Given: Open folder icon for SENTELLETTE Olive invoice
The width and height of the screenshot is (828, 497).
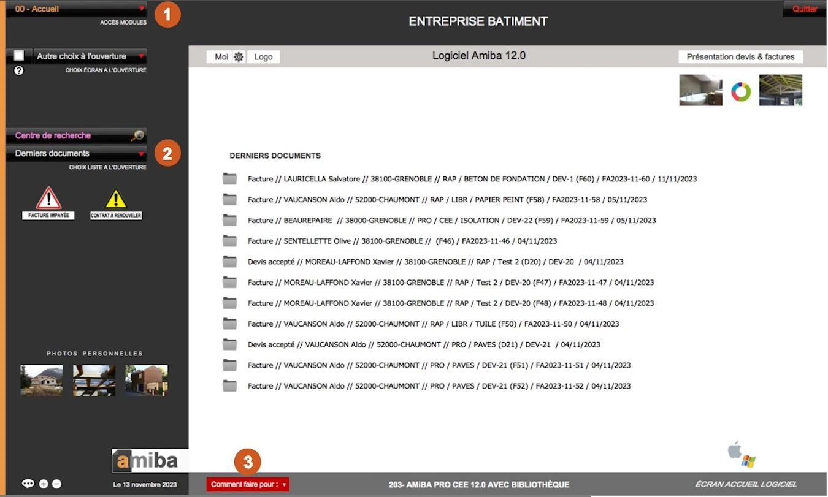Looking at the screenshot, I should coord(230,241).
